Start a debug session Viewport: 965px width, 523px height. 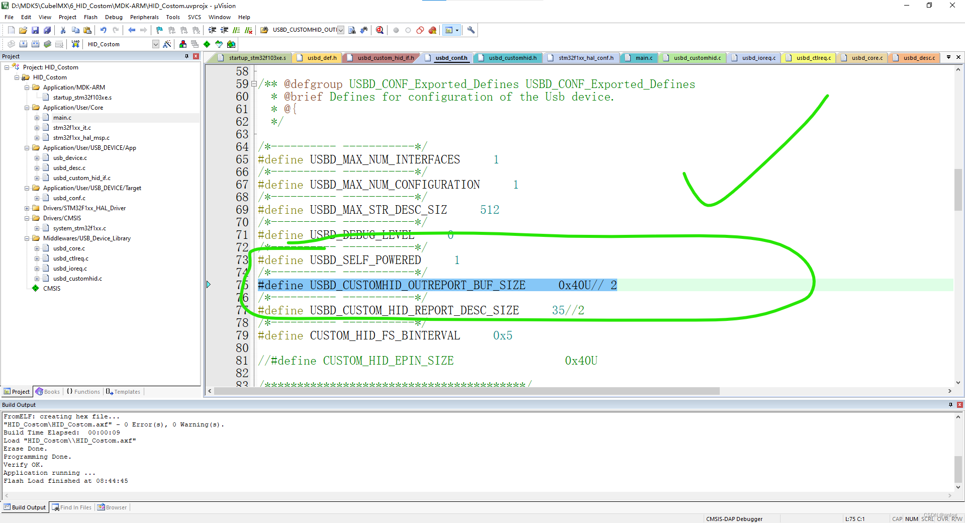click(379, 30)
